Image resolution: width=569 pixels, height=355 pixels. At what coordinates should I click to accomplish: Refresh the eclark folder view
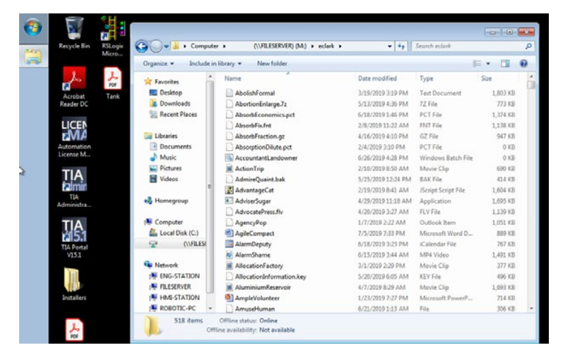click(401, 46)
